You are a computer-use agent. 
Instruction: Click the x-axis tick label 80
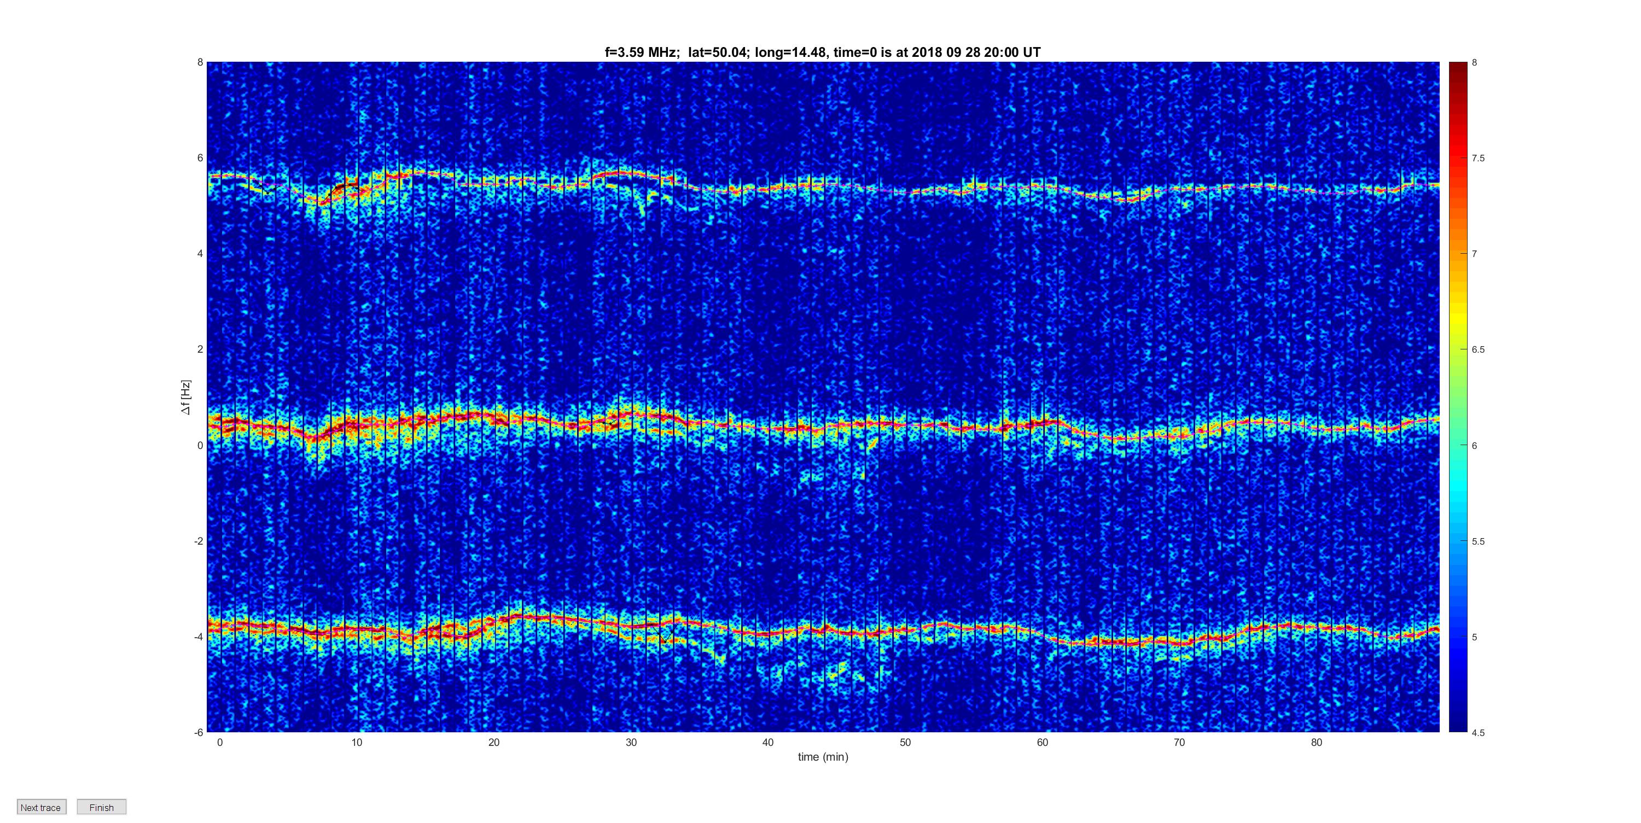[x=1317, y=742]
